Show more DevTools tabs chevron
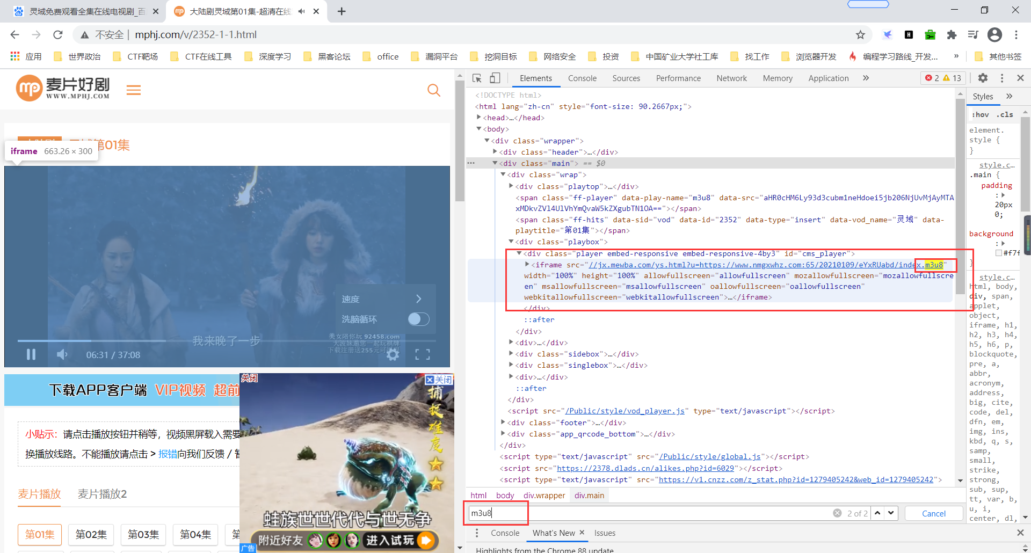The height and width of the screenshot is (553, 1031). click(866, 78)
